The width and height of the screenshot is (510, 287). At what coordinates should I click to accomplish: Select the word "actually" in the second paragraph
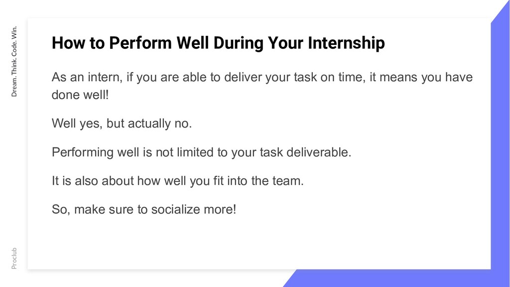149,124
